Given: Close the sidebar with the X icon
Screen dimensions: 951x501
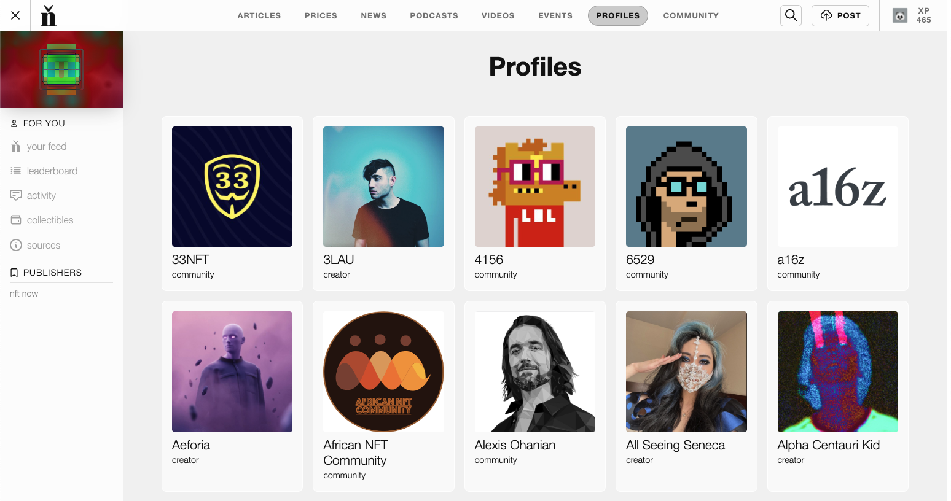Looking at the screenshot, I should click(x=15, y=15).
